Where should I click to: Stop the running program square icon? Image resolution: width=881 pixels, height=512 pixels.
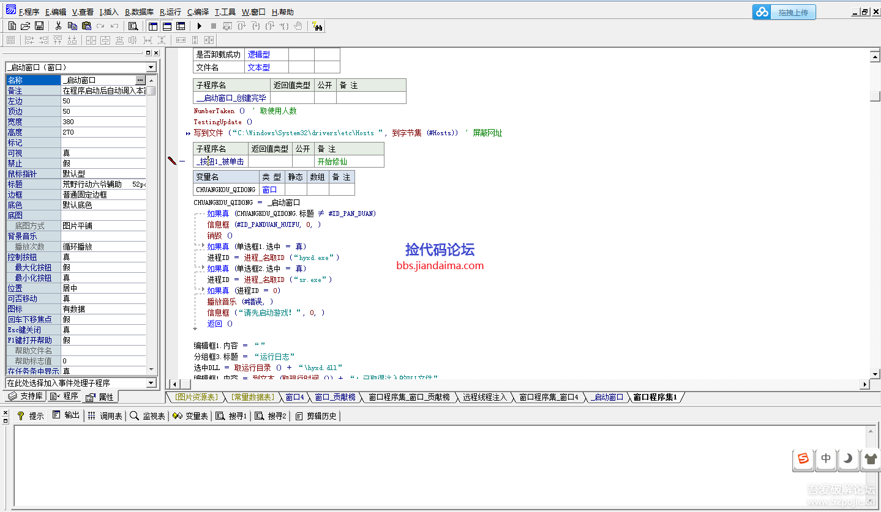click(213, 26)
